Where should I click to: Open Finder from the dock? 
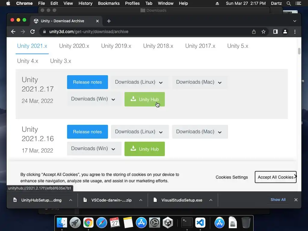pos(62,223)
